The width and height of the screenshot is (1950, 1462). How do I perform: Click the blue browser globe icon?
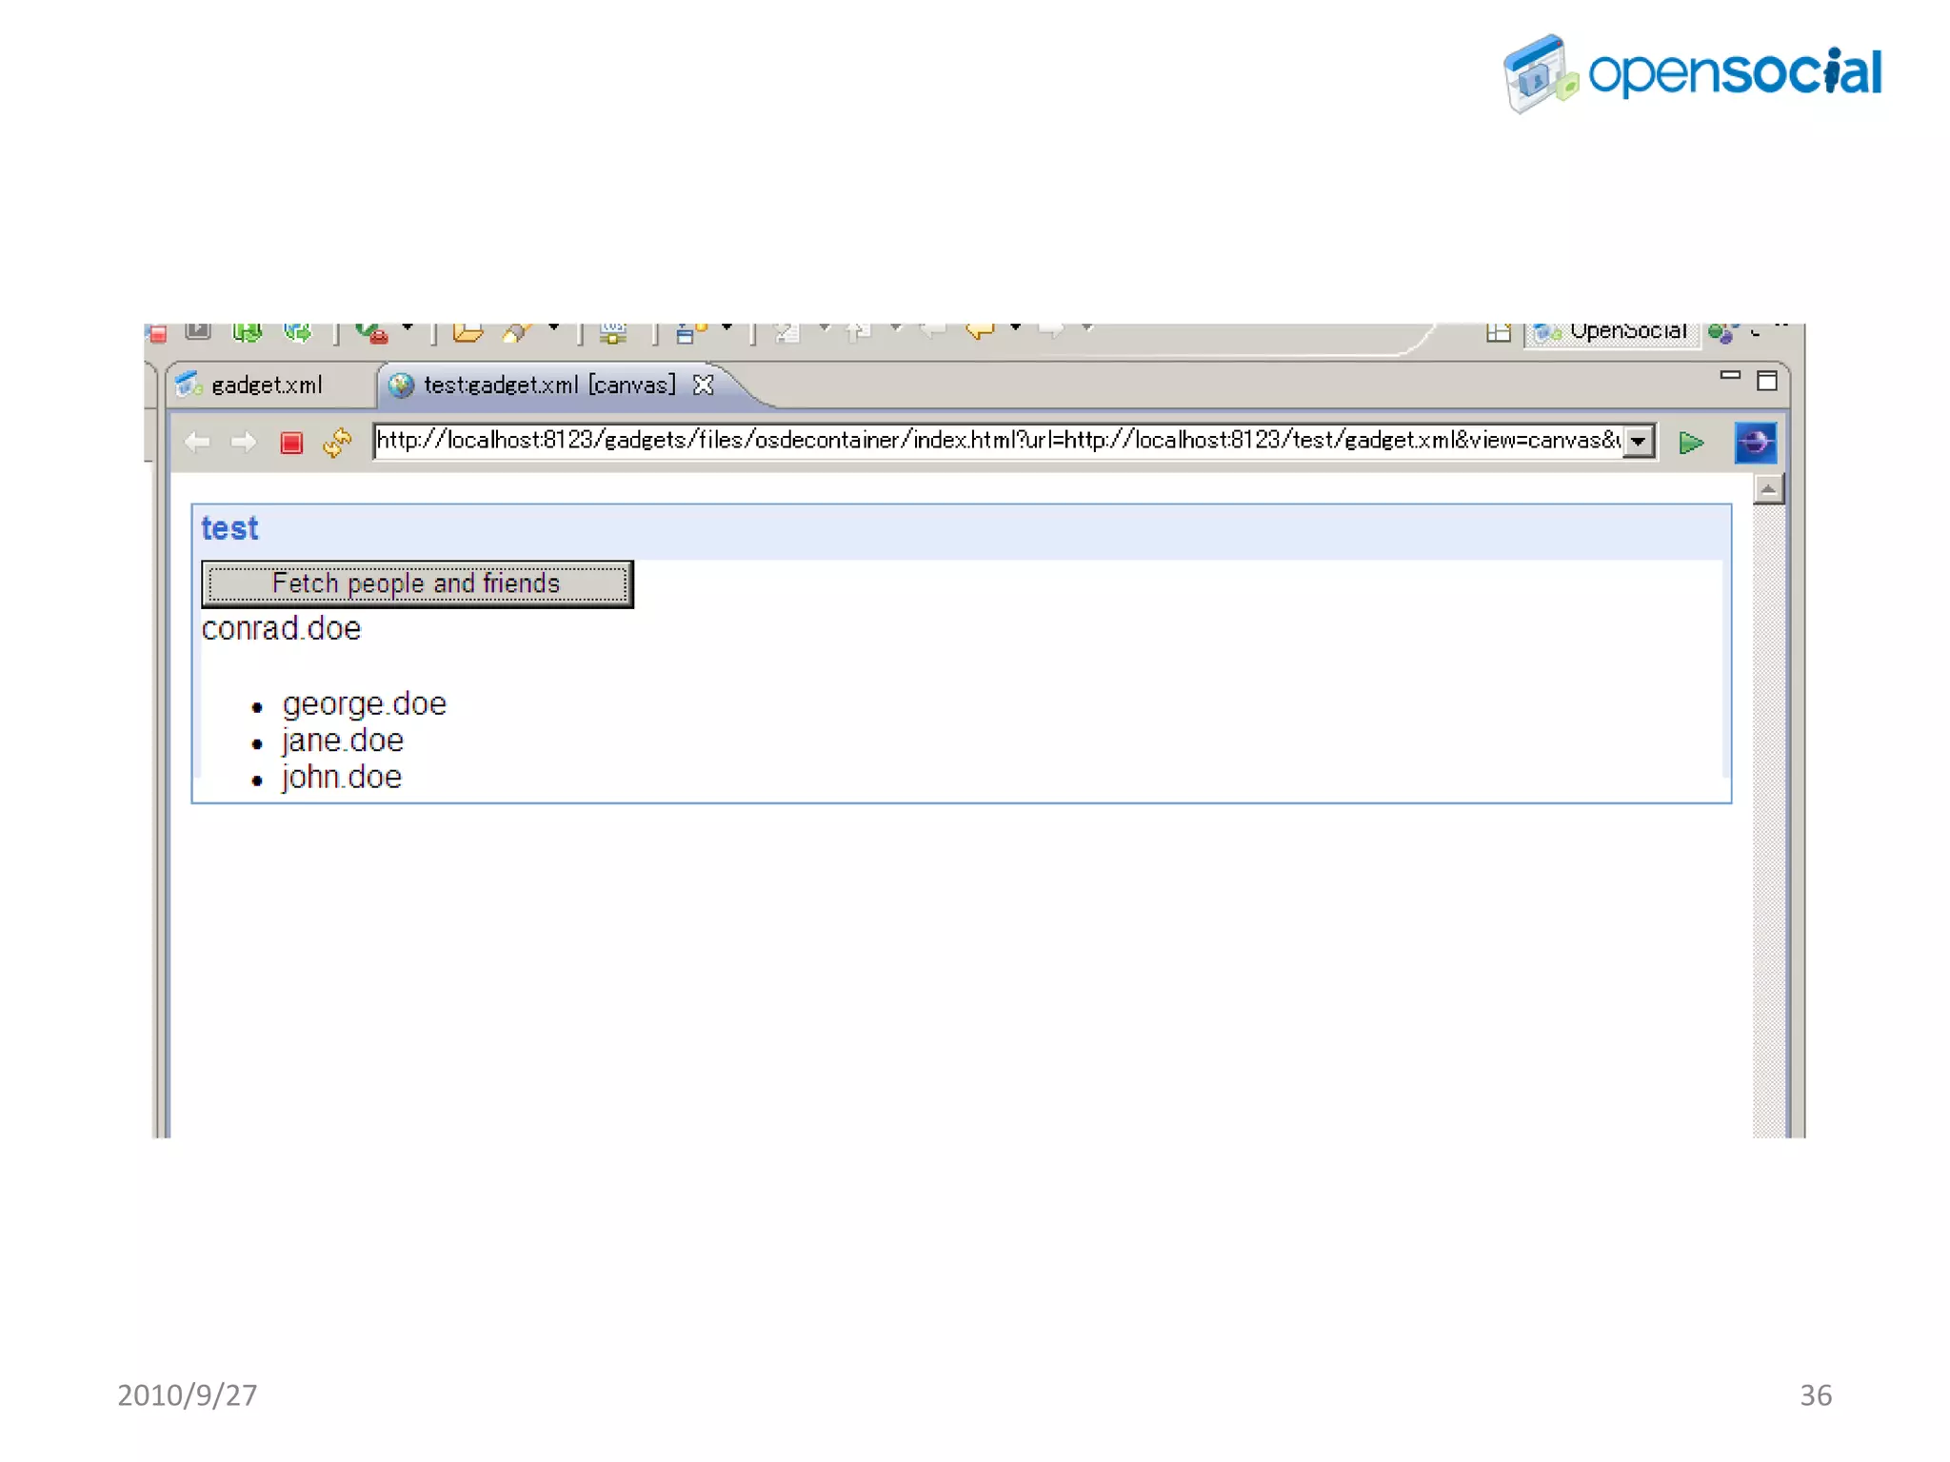pos(1755,443)
